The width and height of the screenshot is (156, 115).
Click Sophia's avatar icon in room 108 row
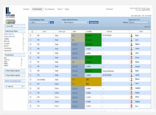(131, 66)
